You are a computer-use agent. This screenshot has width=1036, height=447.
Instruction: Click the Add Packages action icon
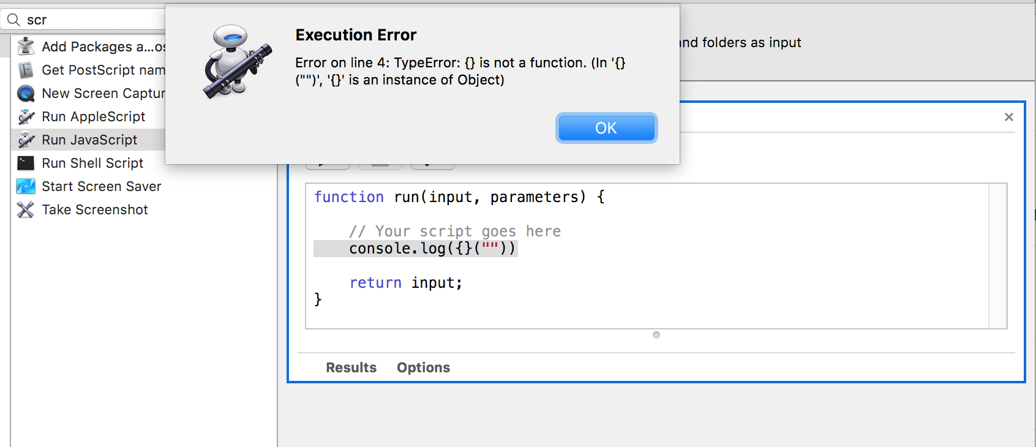point(25,46)
